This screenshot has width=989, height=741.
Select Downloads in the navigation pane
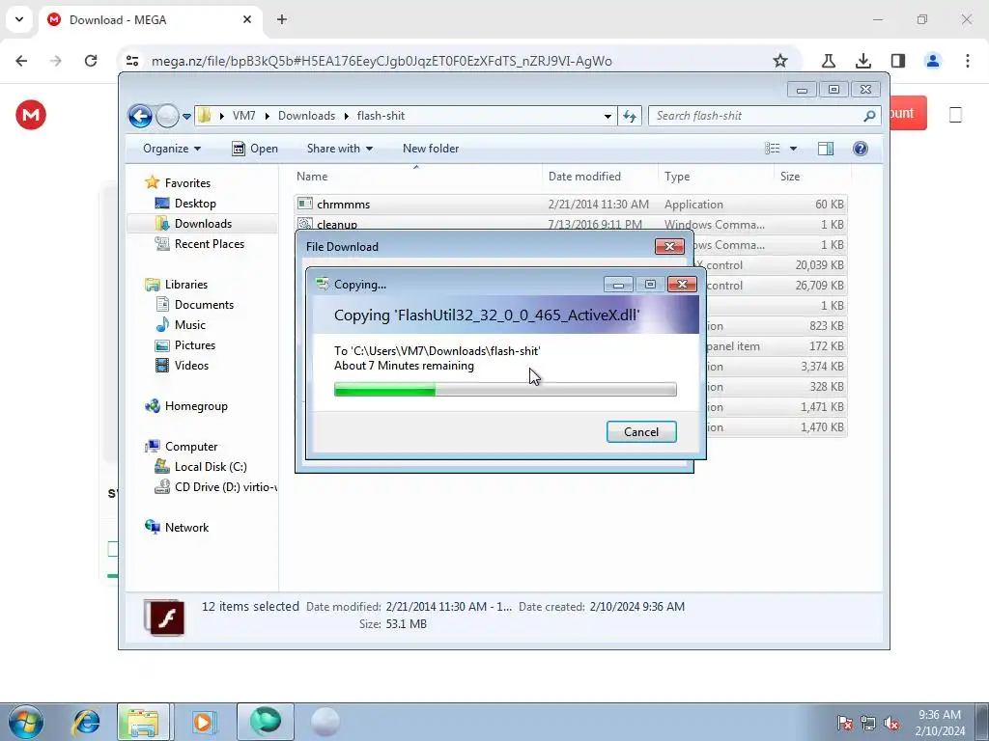203,224
